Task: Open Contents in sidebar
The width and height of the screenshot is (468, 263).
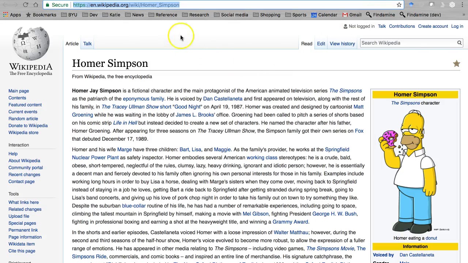Action: click(17, 98)
